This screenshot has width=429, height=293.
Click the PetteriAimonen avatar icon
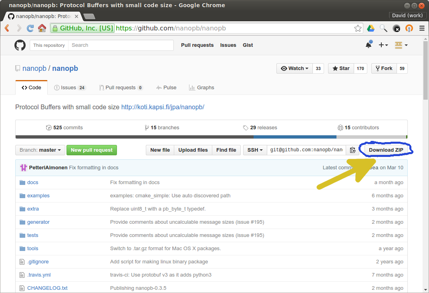click(24, 168)
